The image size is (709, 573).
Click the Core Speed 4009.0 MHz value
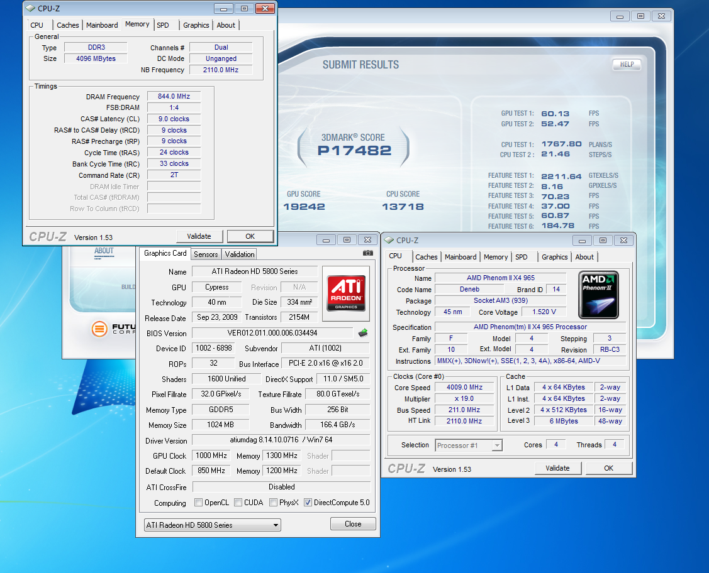[x=464, y=388]
